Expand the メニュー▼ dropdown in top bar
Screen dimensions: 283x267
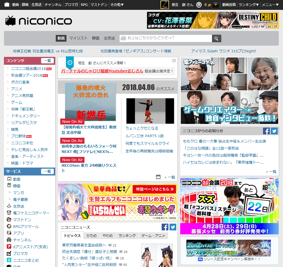coord(270,5)
